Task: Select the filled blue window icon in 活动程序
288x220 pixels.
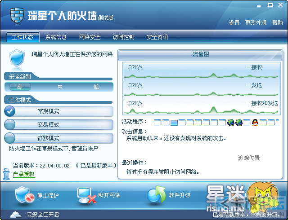Action: (174, 123)
